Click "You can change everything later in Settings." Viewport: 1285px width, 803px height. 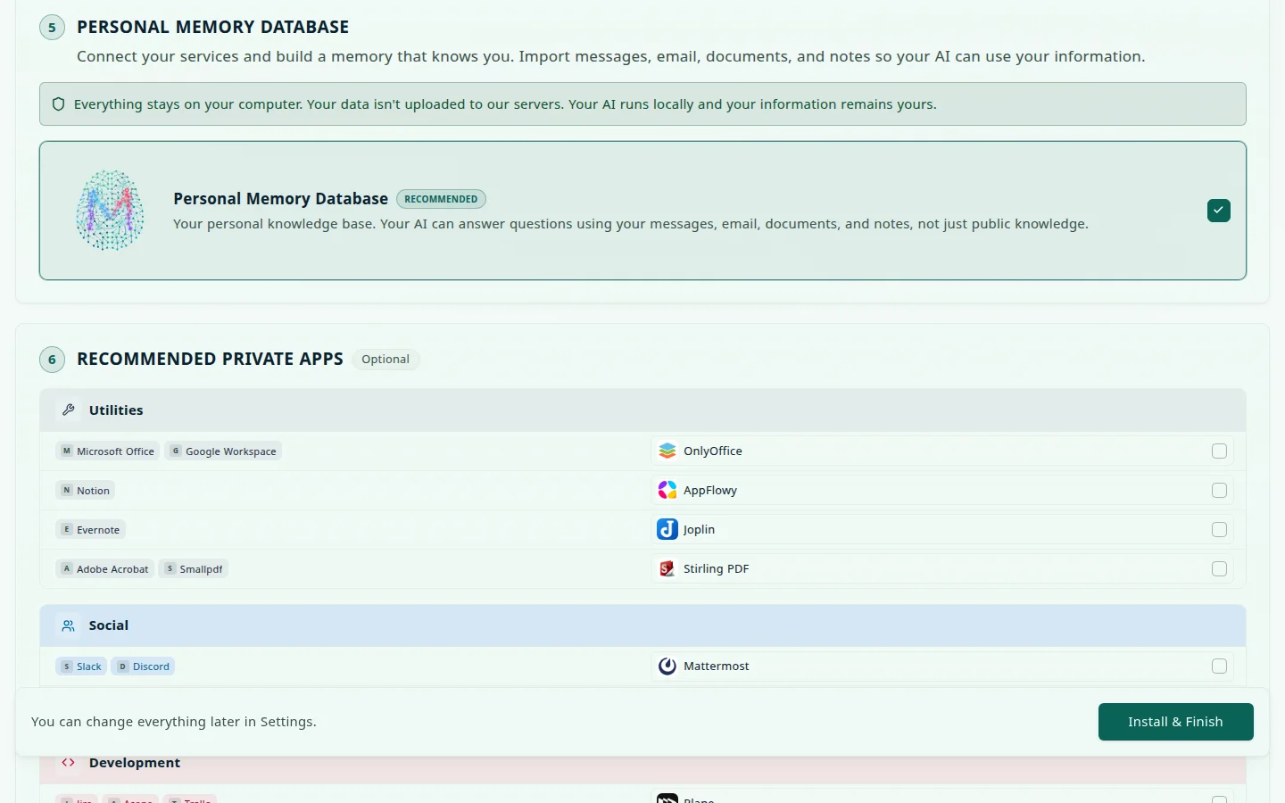tap(174, 722)
